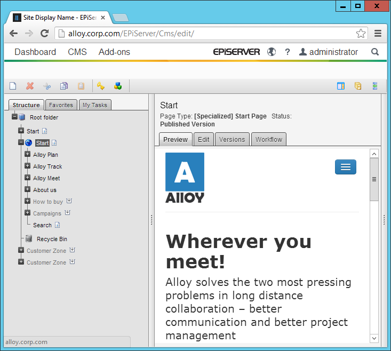Expand the Campaigns node

[27, 213]
